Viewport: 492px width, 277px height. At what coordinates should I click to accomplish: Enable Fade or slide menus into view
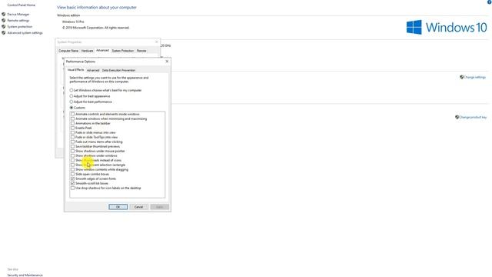pyautogui.click(x=72, y=132)
